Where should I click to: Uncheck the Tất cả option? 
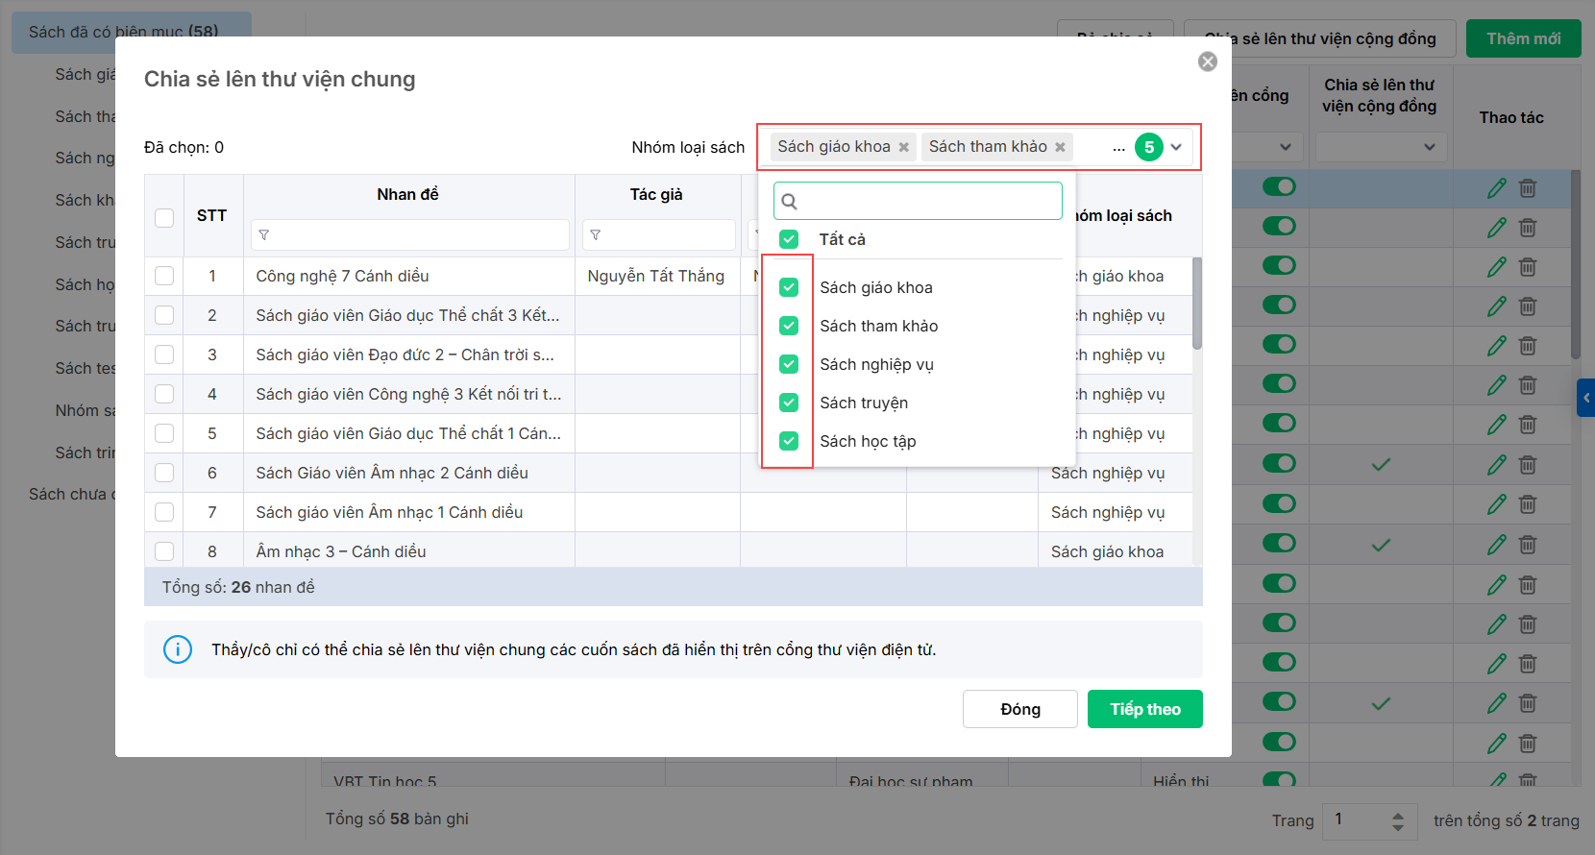(x=789, y=239)
